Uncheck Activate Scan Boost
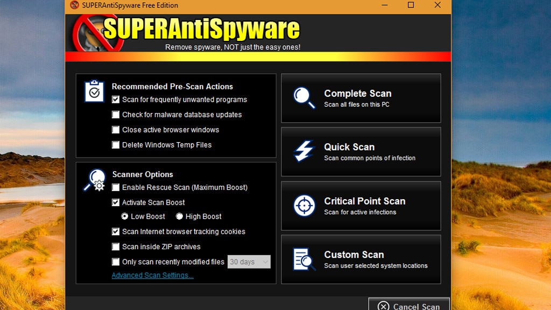The width and height of the screenshot is (551, 310). tap(116, 202)
